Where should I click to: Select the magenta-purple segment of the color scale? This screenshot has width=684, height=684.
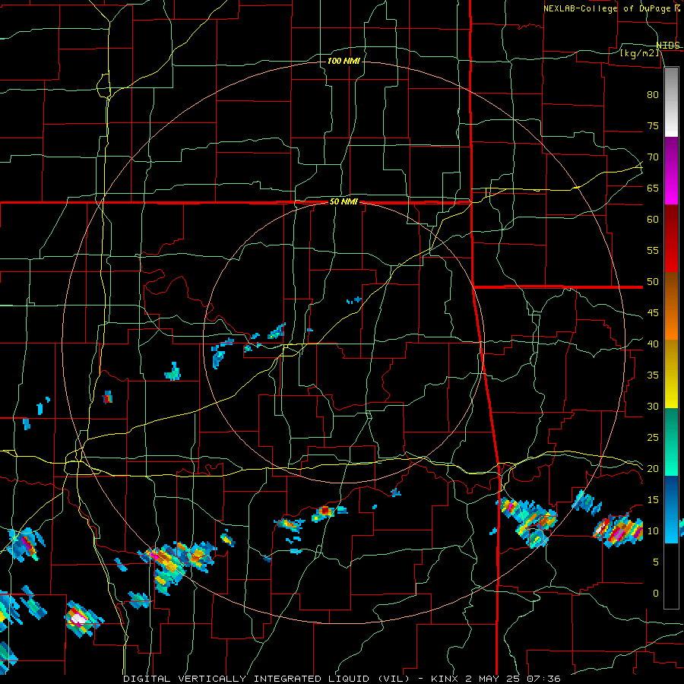click(671, 170)
